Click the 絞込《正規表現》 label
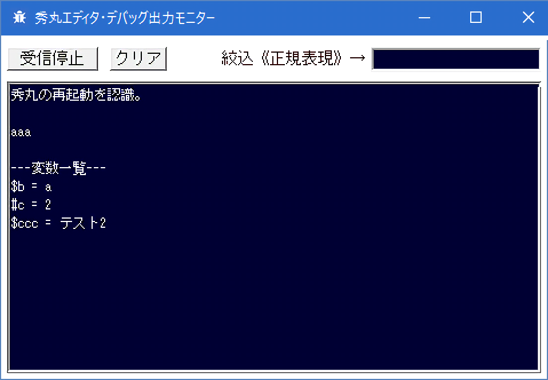Image resolution: width=548 pixels, height=380 pixels. pos(283,58)
